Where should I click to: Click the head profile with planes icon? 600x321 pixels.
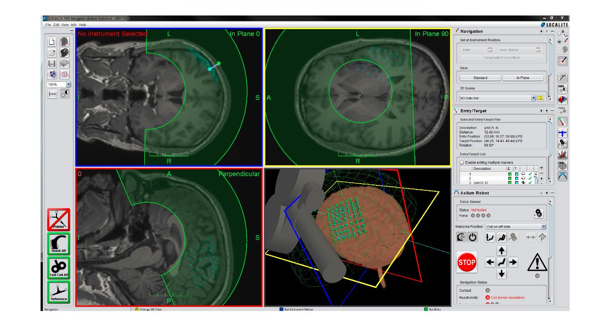point(65,41)
